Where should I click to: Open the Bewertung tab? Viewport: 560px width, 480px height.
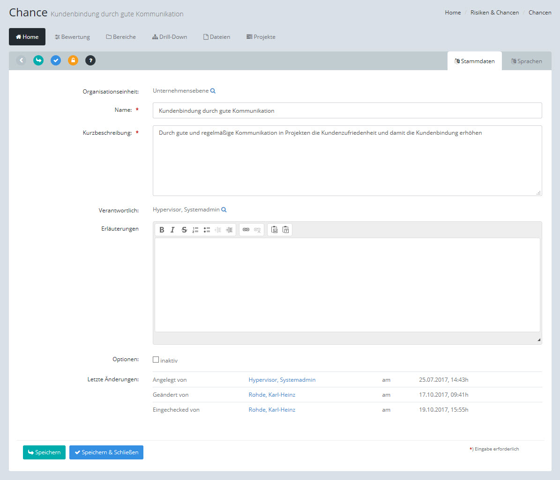pyautogui.click(x=72, y=37)
